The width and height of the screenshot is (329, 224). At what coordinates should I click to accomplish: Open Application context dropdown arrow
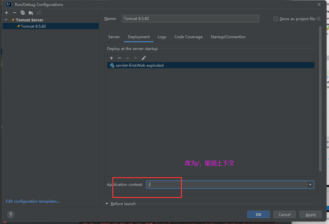[x=310, y=185]
